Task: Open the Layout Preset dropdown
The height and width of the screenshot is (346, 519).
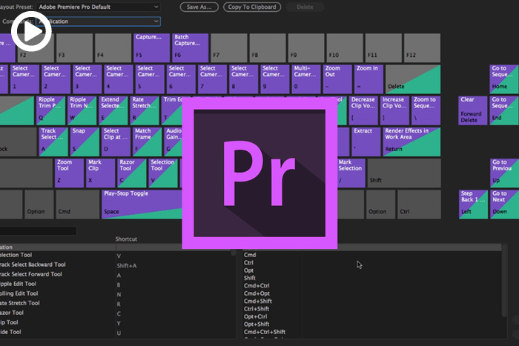Action: coord(98,7)
